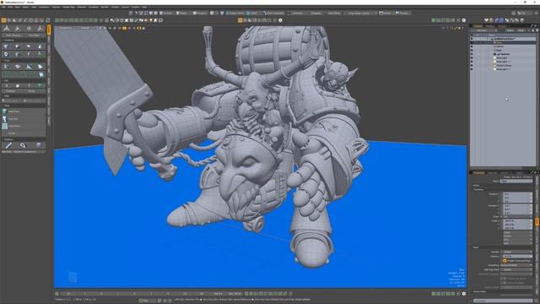Click the orange icon starting the top-left toolbar

click(x=3, y=20)
